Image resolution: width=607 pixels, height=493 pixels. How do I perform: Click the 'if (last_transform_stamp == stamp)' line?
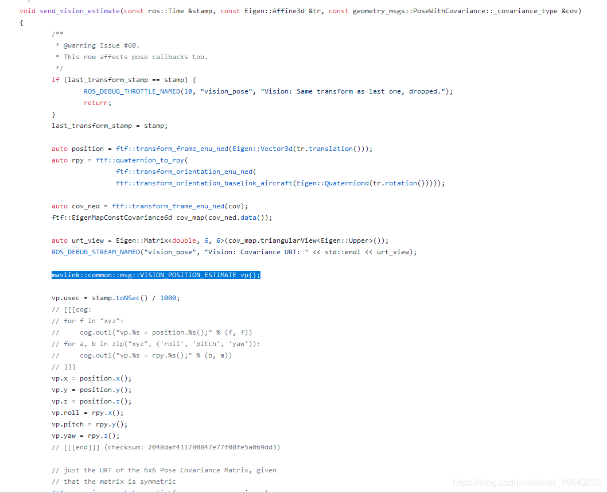coord(124,80)
